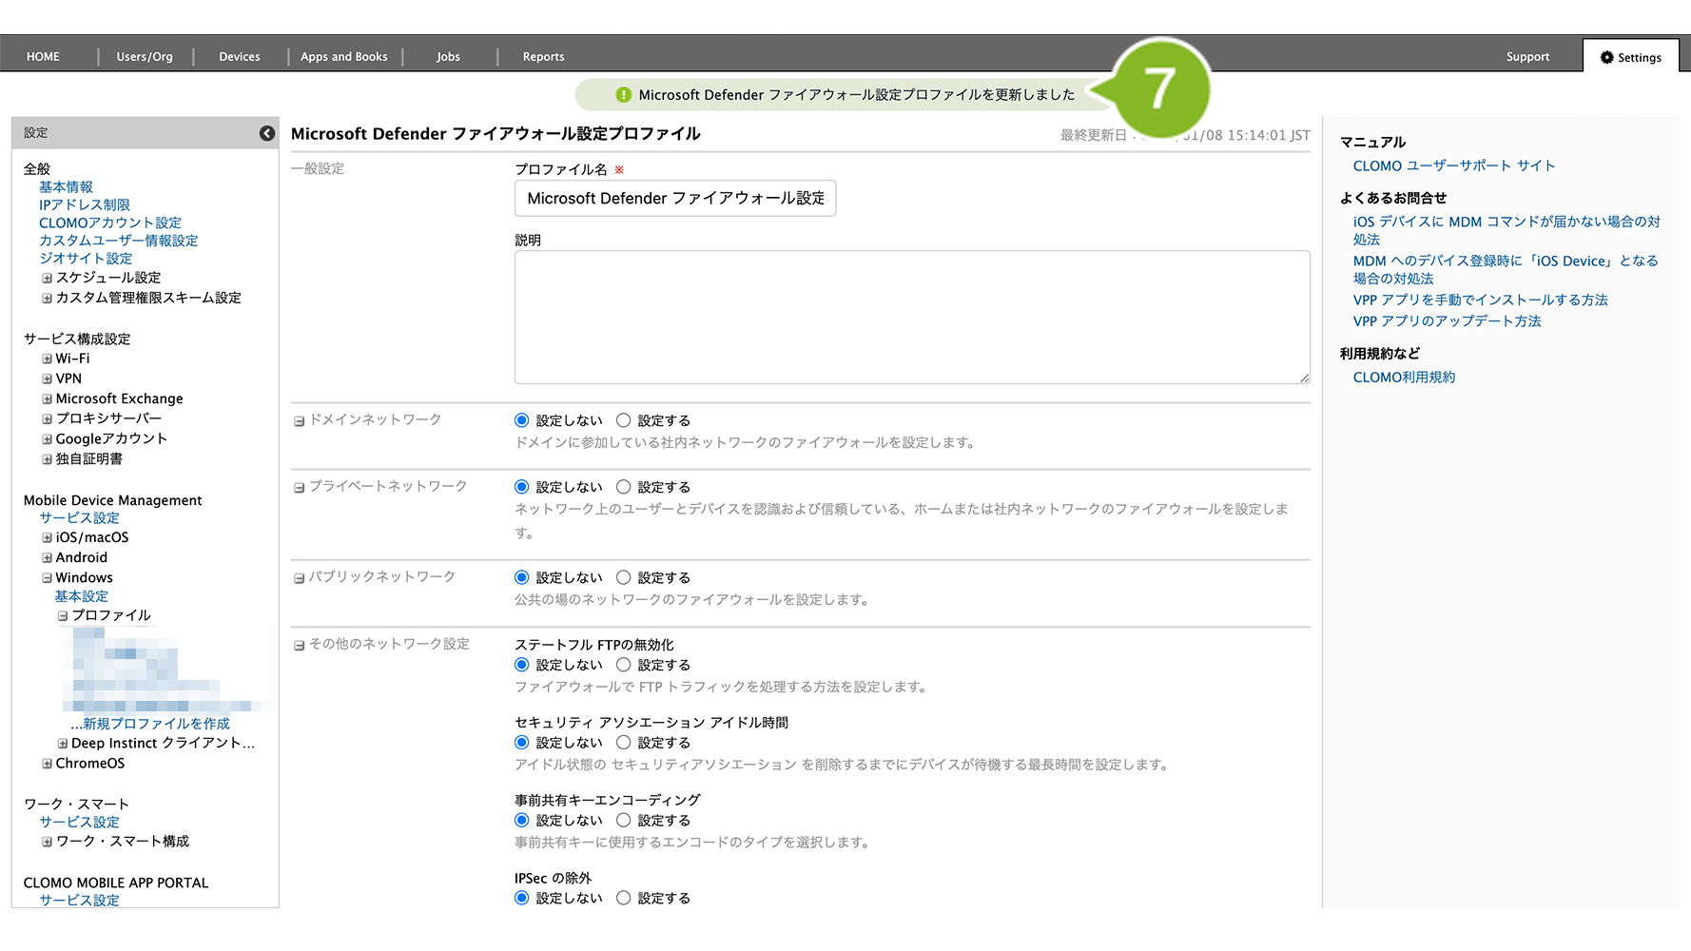Image resolution: width=1691 pixels, height=951 pixels.
Task: Collapse the 設定 sidebar with arrow icon
Action: coord(267,133)
